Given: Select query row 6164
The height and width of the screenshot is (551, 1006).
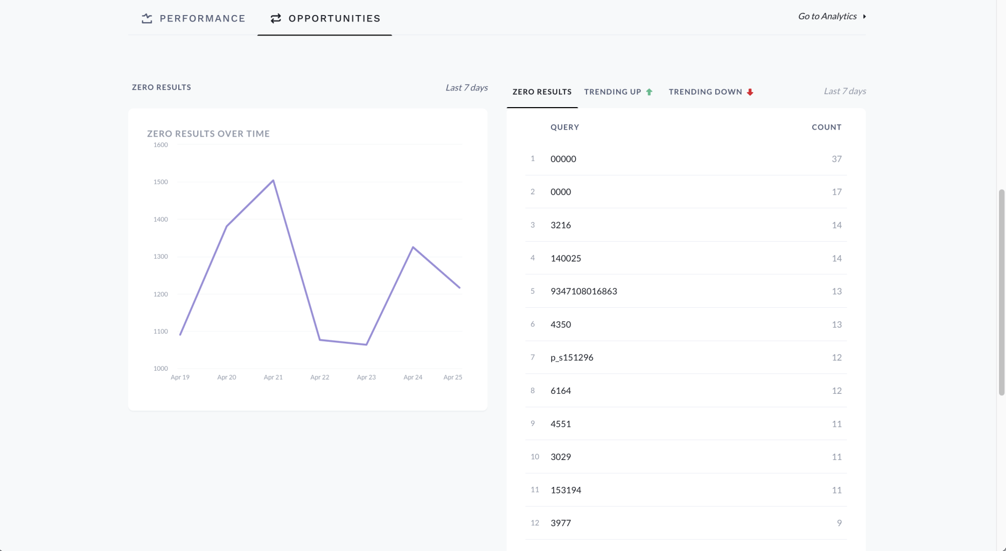Looking at the screenshot, I should [x=686, y=391].
